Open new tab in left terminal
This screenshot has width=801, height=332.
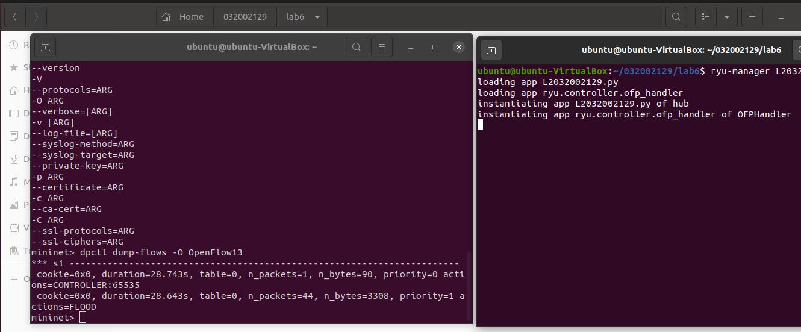(x=45, y=47)
